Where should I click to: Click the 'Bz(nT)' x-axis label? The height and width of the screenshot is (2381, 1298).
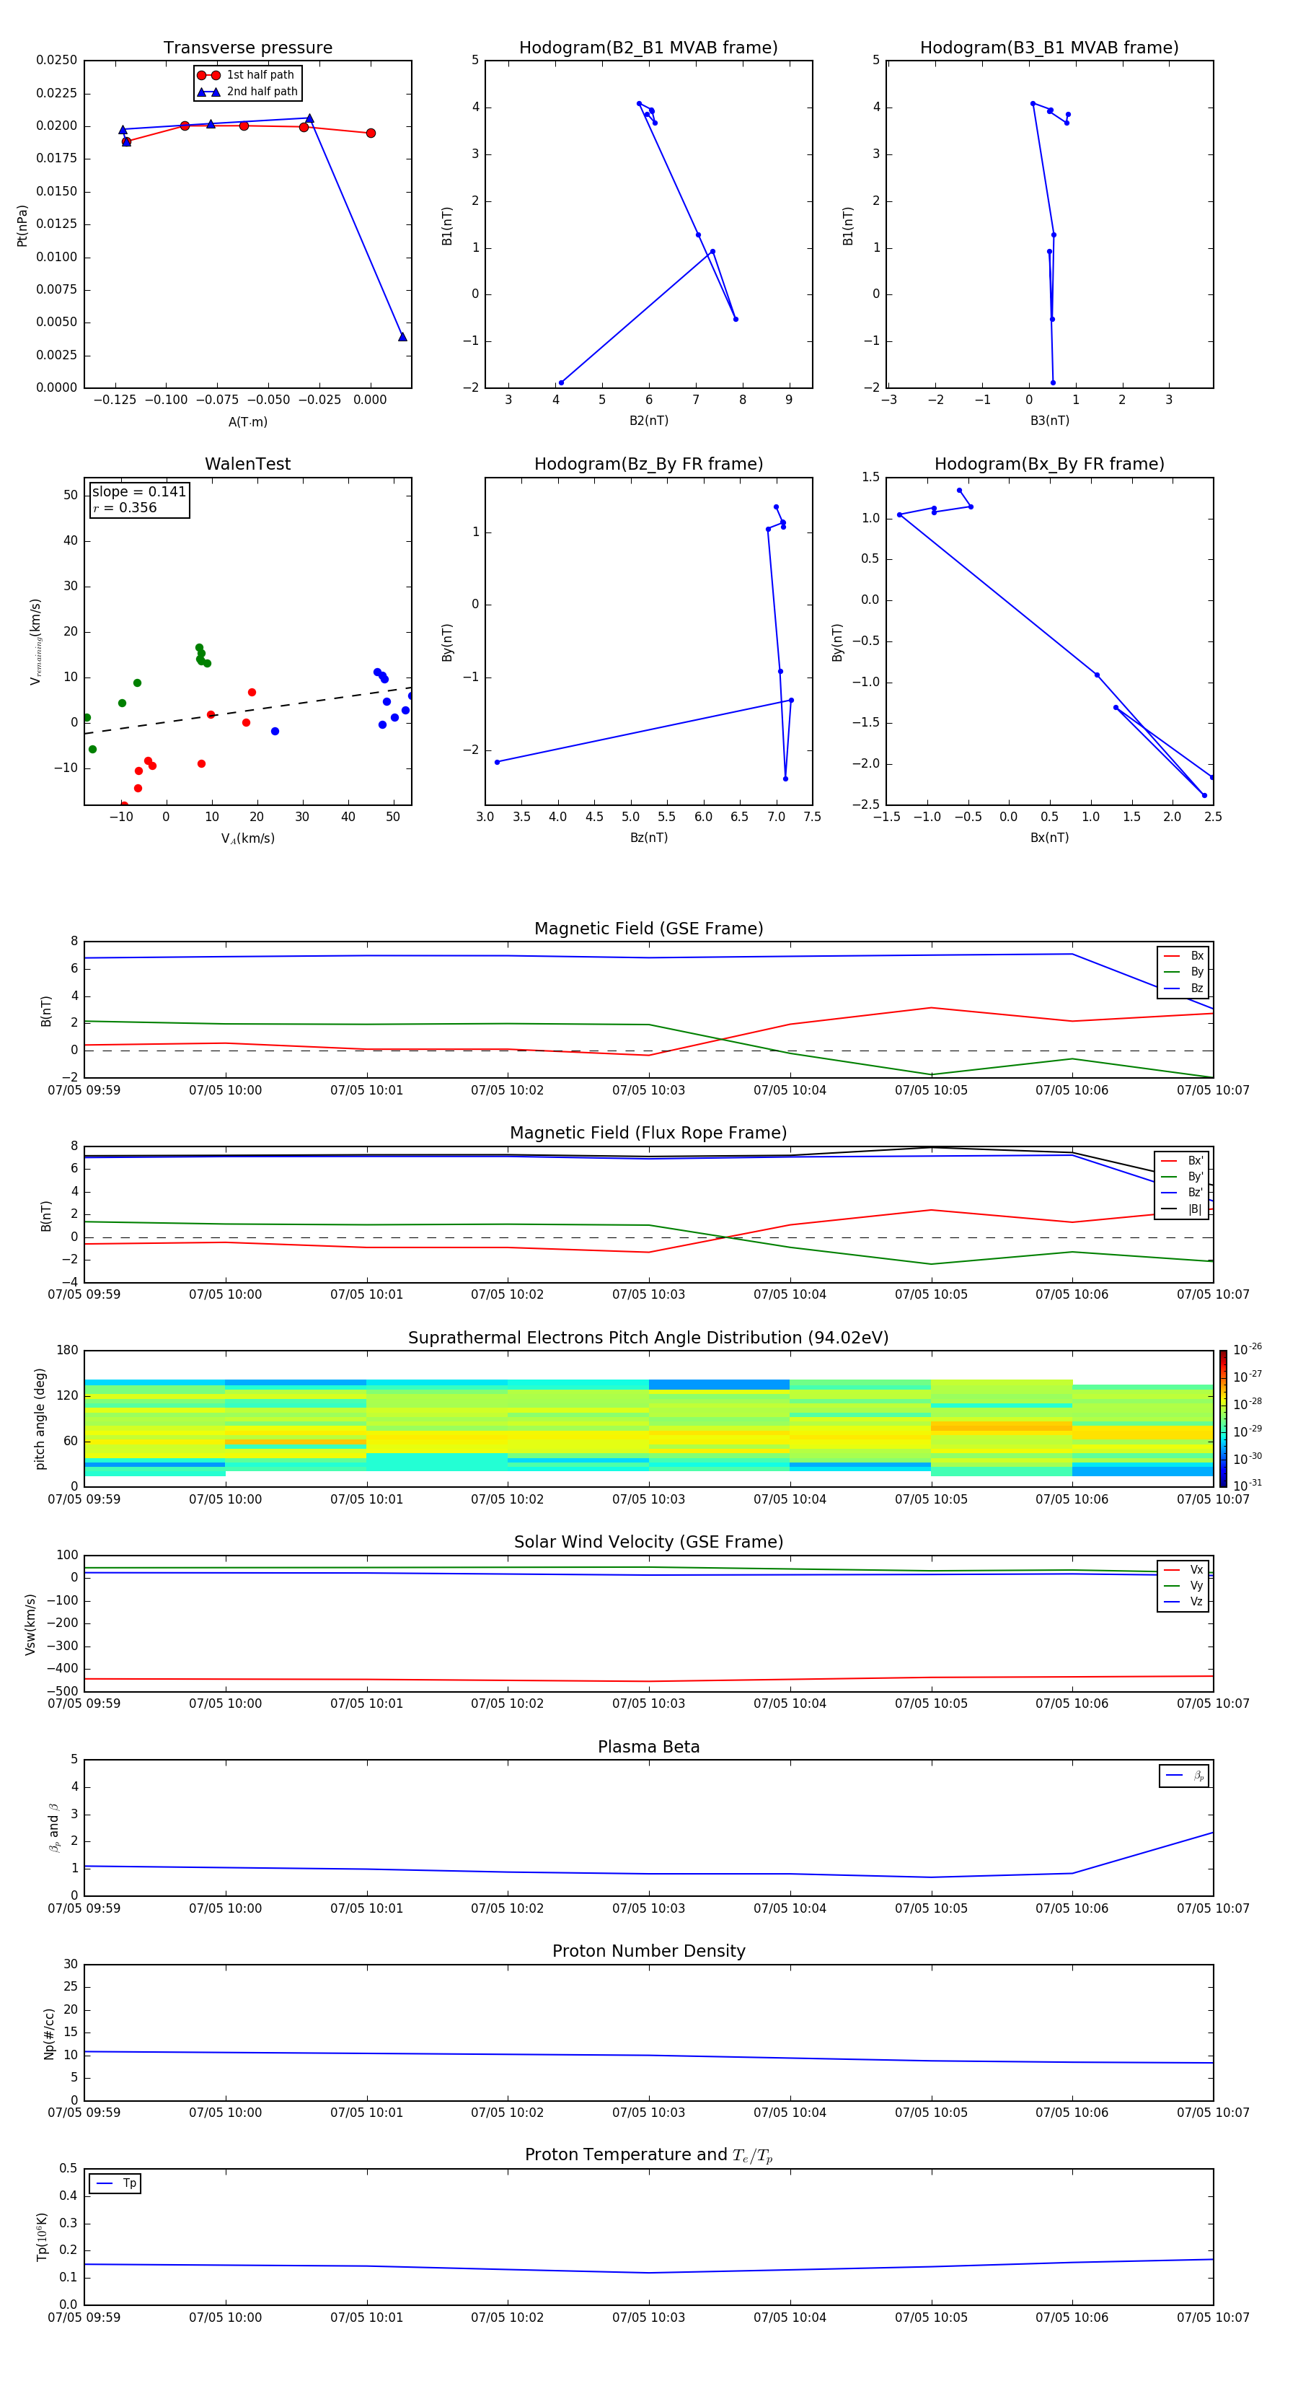point(648,838)
